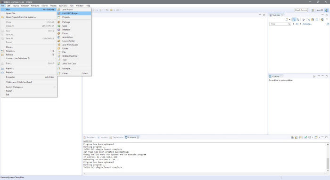Create a new Source Folder
Screen dimensions: 330x180
[74, 41]
